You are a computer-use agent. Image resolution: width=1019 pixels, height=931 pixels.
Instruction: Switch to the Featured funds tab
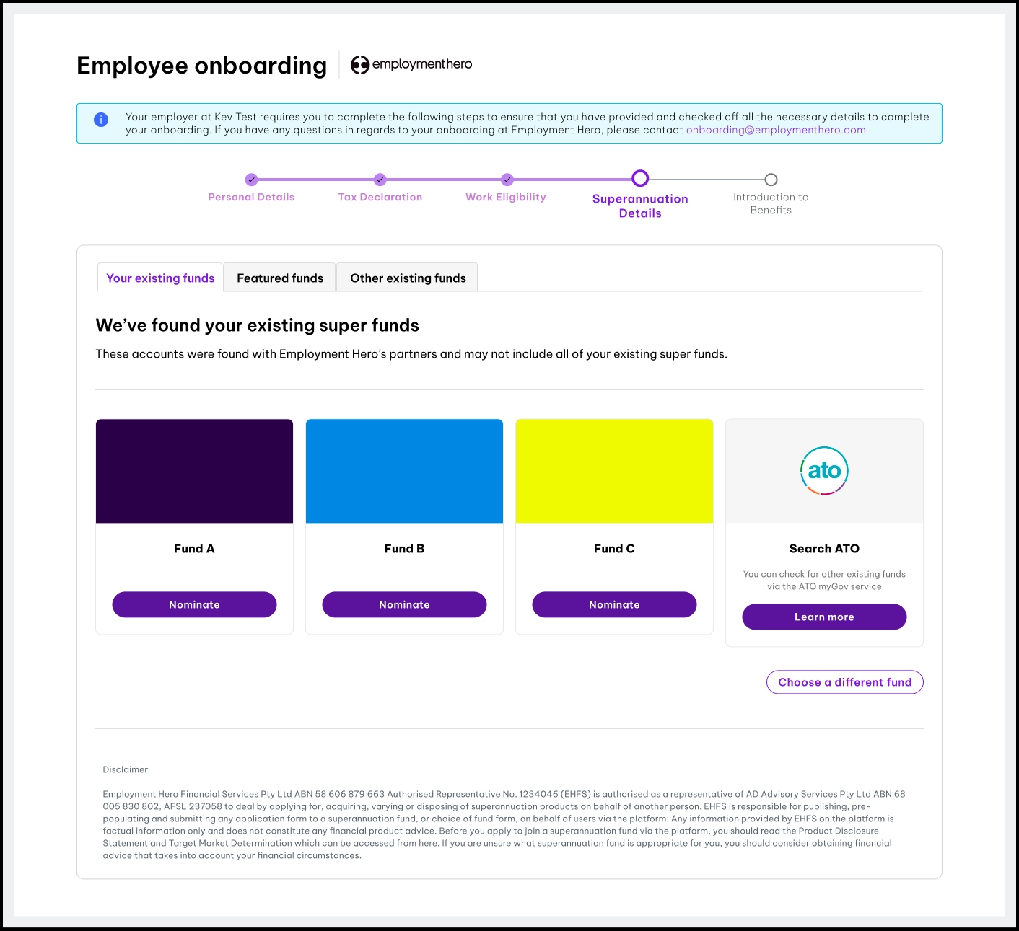tap(280, 278)
